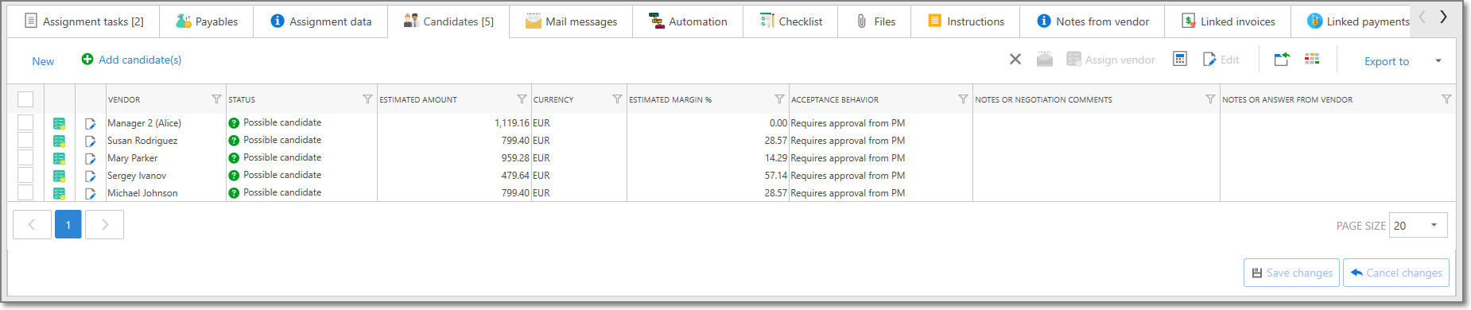Click the delete X icon in toolbar

pyautogui.click(x=1015, y=60)
